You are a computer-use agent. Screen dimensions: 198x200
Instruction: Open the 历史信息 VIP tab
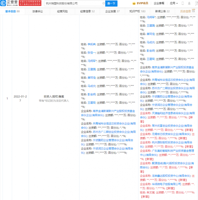point(187,11)
